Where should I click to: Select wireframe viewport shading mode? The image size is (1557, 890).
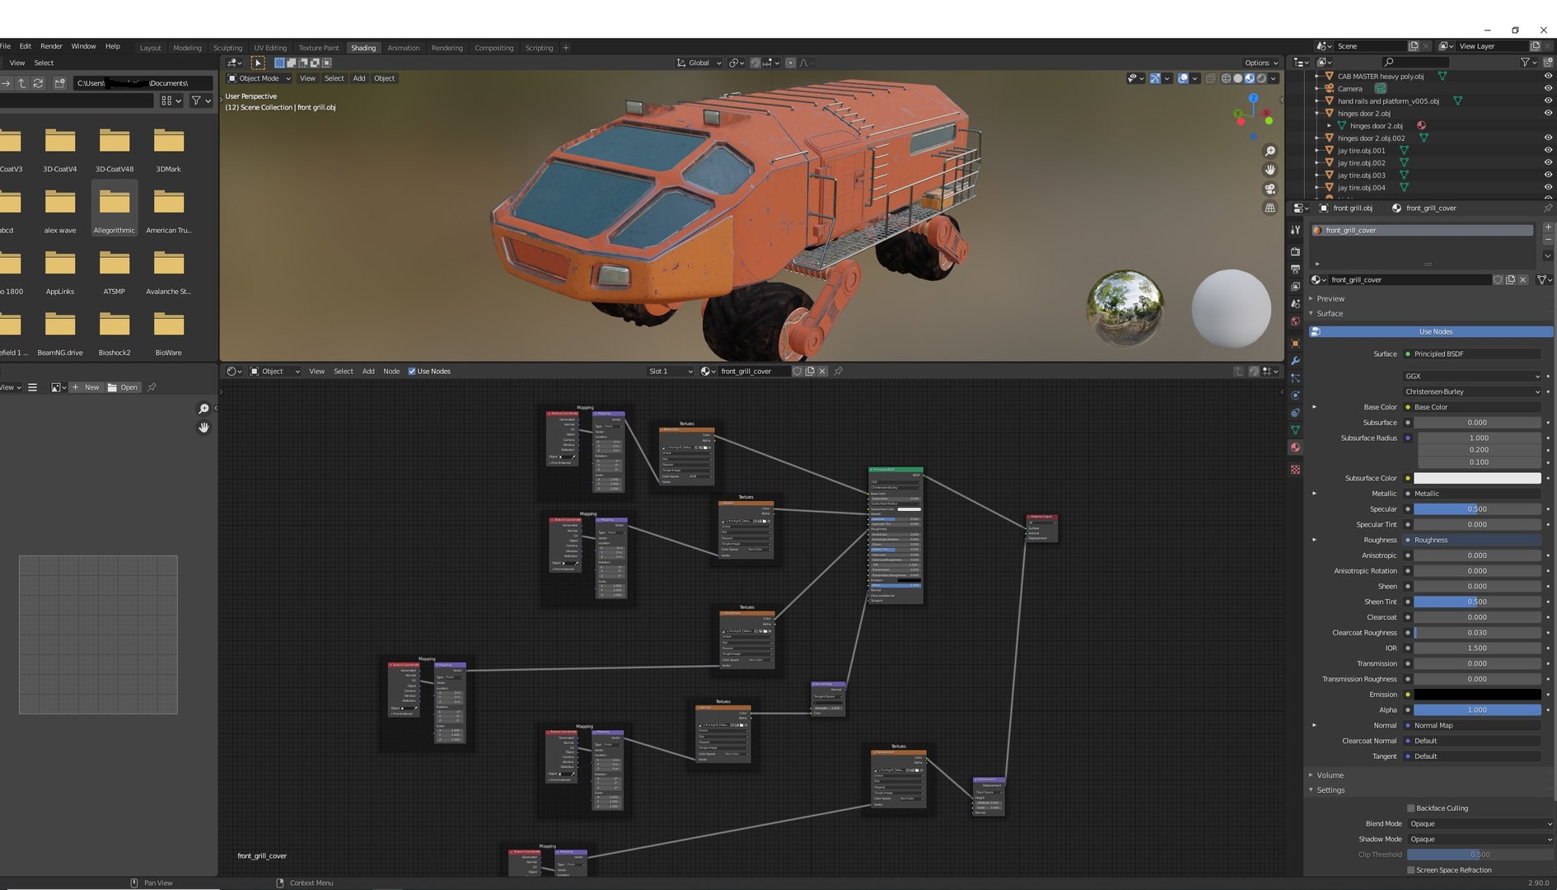tap(1226, 78)
